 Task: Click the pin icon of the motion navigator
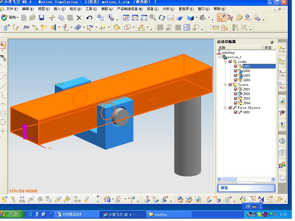(272, 42)
